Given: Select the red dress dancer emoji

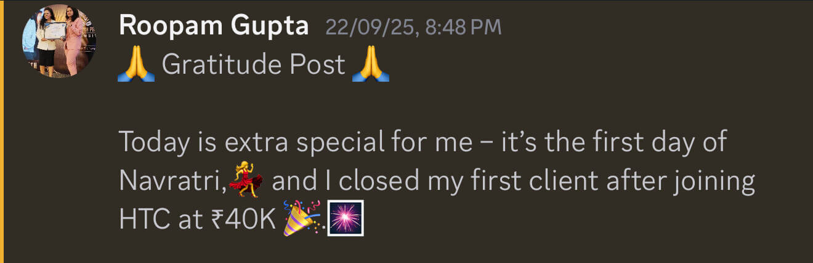Looking at the screenshot, I should click(246, 183).
